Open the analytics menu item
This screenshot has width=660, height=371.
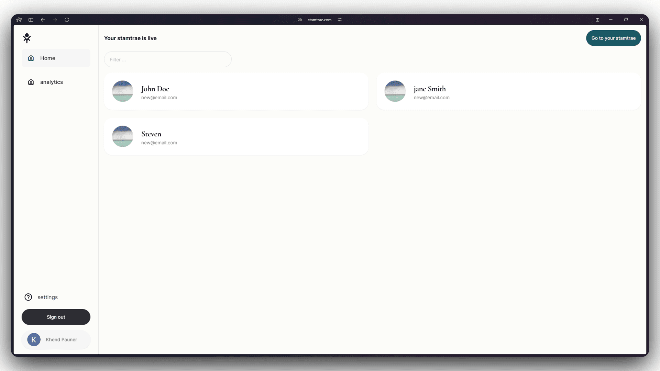56,82
